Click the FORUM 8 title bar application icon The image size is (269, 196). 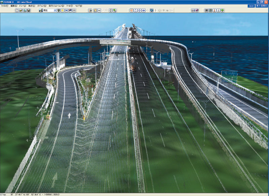pos(2,2)
